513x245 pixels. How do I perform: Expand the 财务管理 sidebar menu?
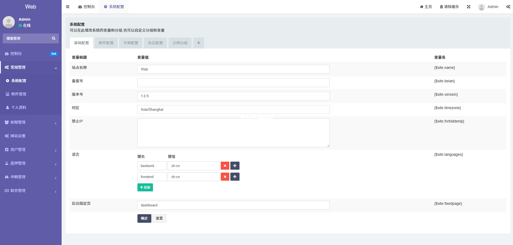(31, 191)
